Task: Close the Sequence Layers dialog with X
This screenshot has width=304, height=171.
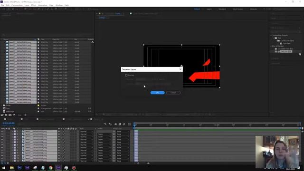Action: coord(180,69)
